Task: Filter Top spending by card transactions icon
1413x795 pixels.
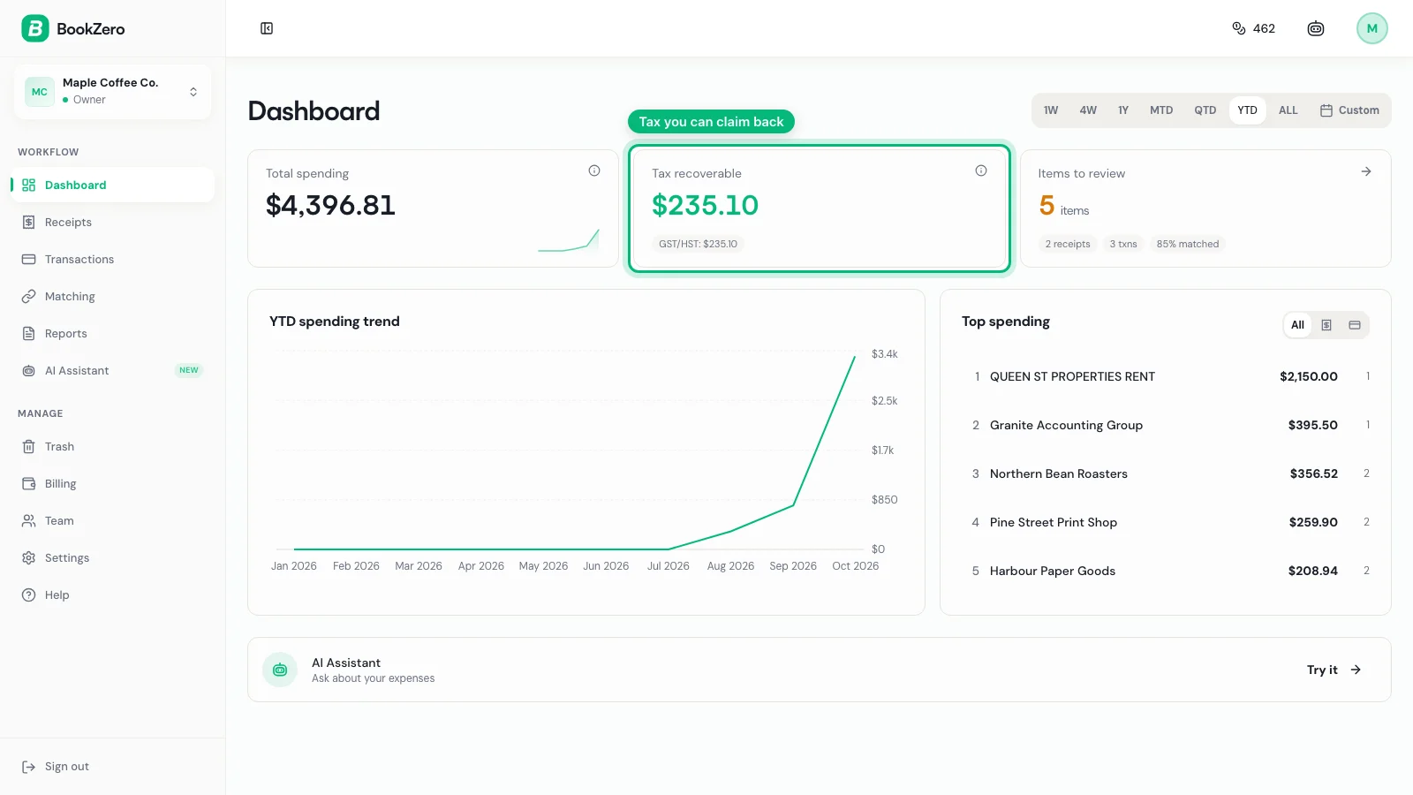Action: point(1355,325)
